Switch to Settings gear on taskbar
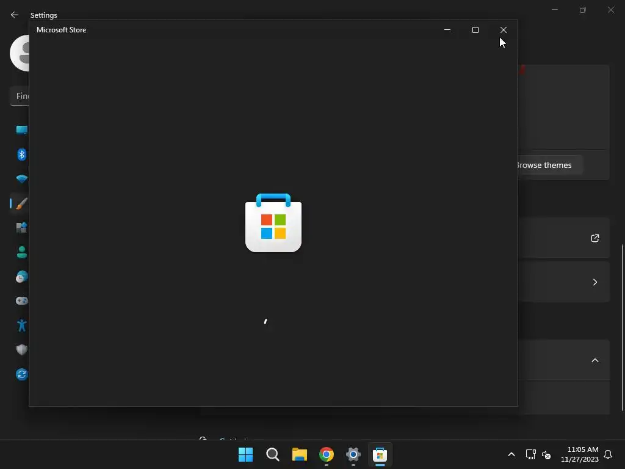The width and height of the screenshot is (625, 469). click(353, 454)
